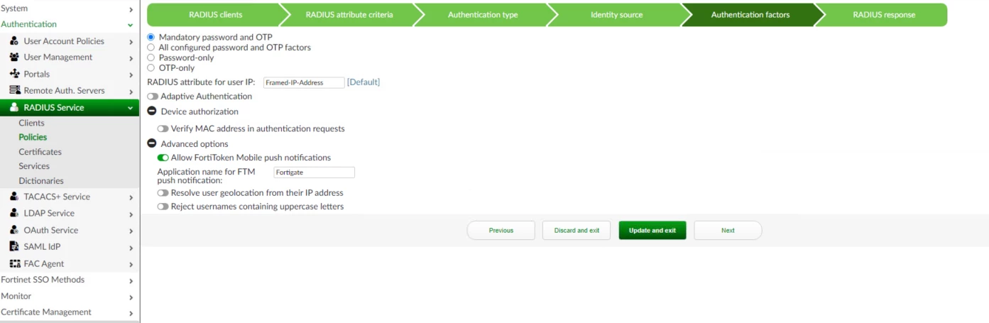Open Policies under RADIUS Service
The height and width of the screenshot is (323, 989).
tap(33, 137)
